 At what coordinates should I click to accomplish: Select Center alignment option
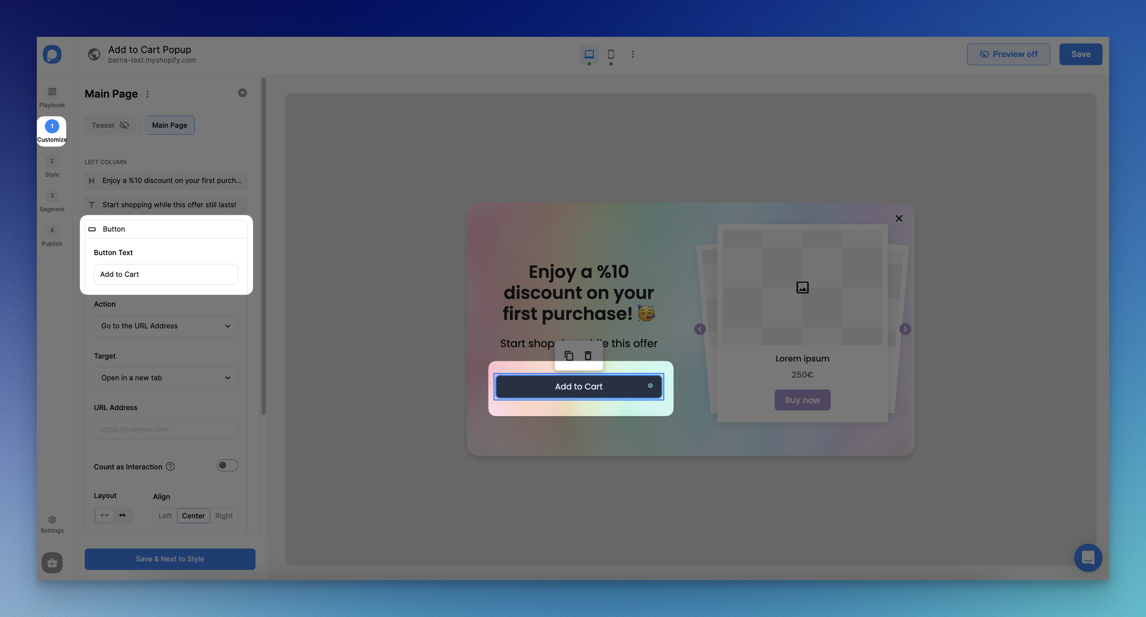click(193, 515)
